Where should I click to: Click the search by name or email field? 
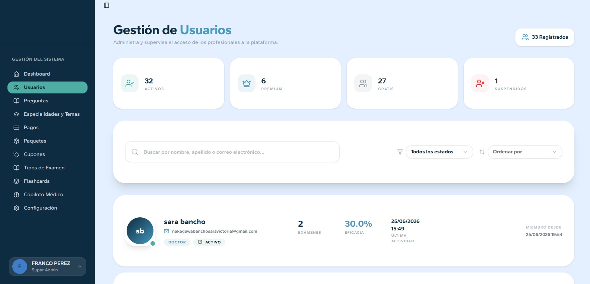pyautogui.click(x=232, y=152)
